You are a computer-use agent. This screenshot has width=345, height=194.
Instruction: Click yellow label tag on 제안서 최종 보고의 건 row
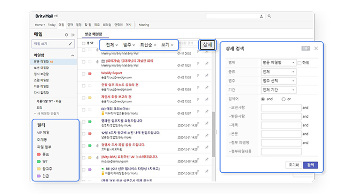[90, 98]
